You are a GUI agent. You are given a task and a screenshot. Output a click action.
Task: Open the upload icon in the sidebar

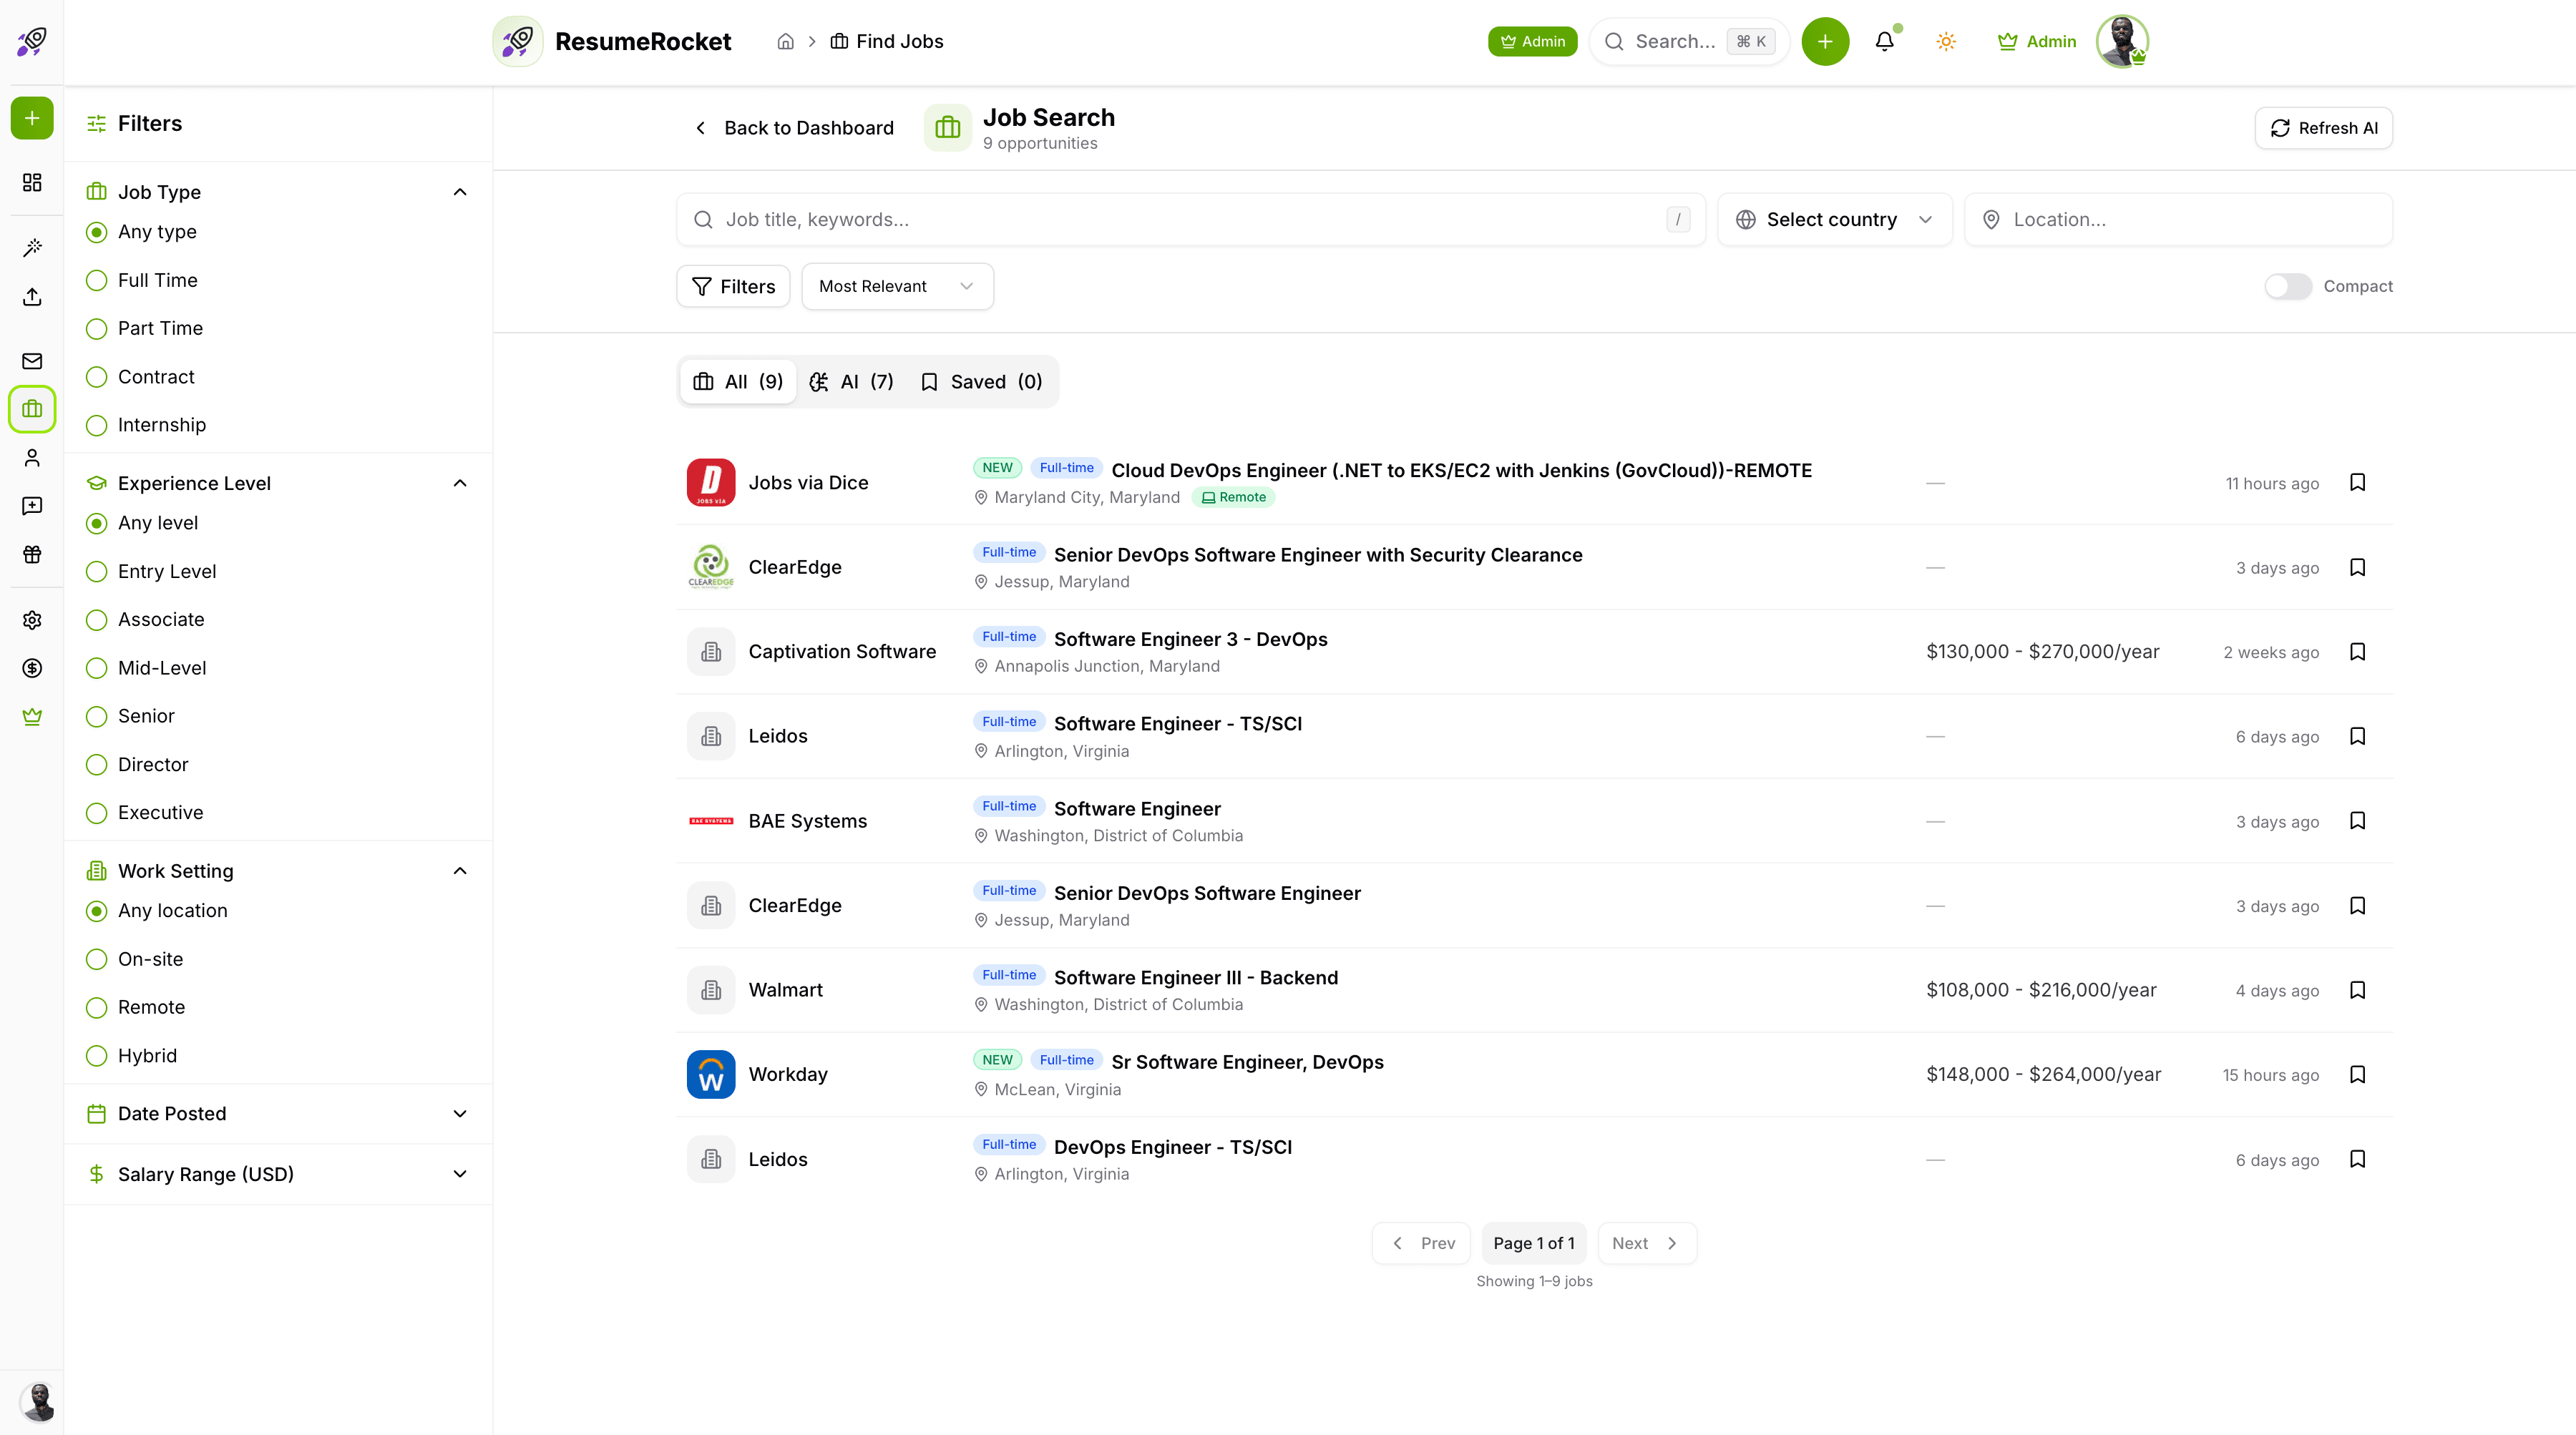point(32,297)
